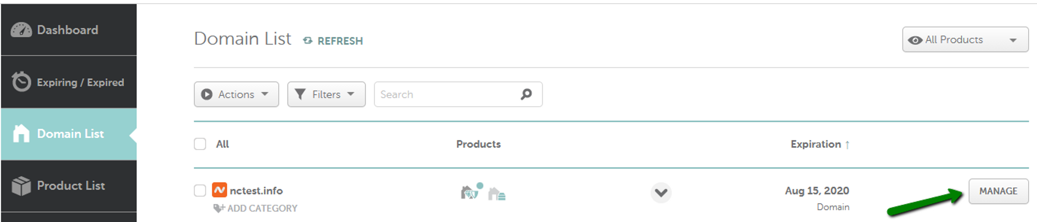
Task: Click the MANAGE button for nctest.info
Action: coord(998,191)
